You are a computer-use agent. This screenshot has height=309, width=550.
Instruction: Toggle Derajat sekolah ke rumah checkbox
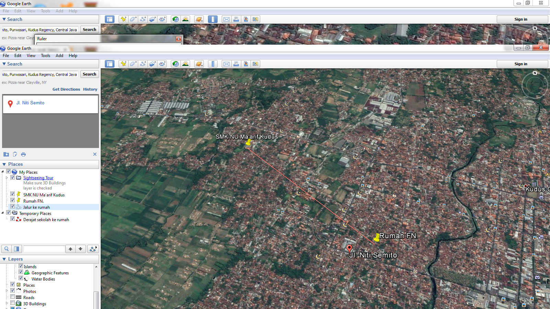[x=12, y=219]
